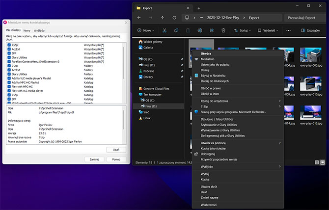Select Obróć w prawo in context menu
Viewport: 329px width, 210px height.
pyautogui.click(x=238, y=88)
